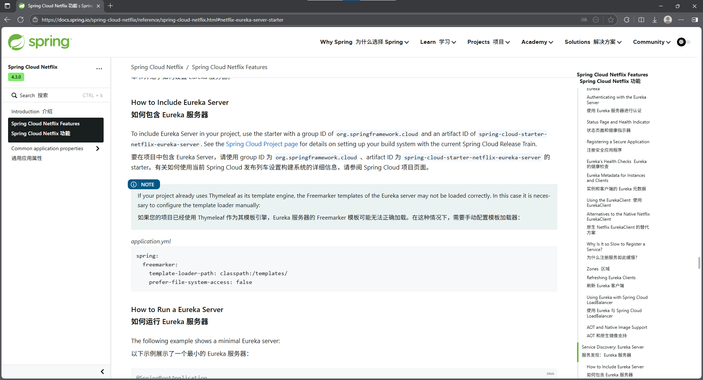703x380 pixels.
Task: Expand Why Spring dropdown menu
Action: 364,42
